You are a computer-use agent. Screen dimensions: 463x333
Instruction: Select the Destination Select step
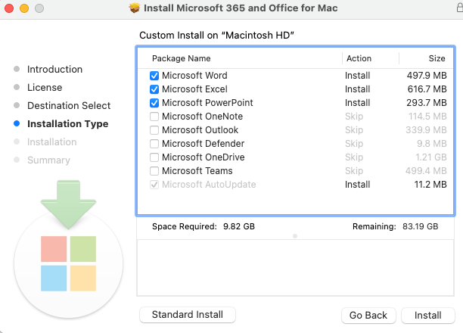pyautogui.click(x=69, y=105)
